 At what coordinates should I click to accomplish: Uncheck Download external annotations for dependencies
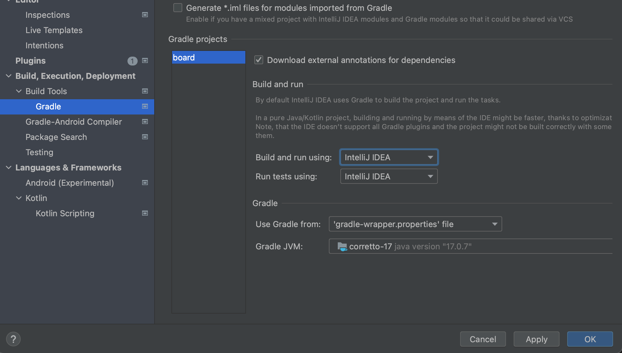pyautogui.click(x=259, y=60)
